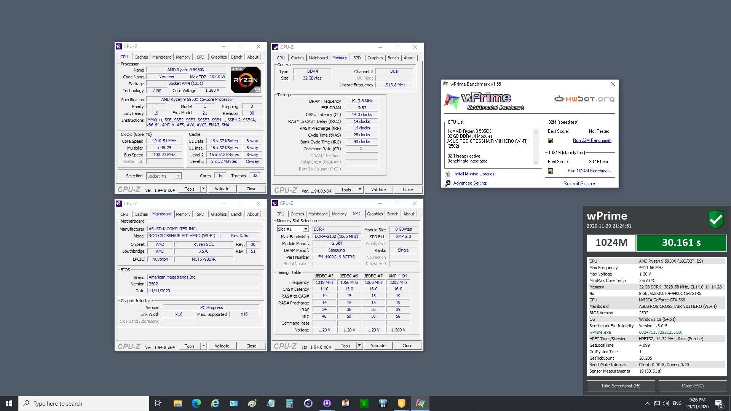Viewport: 731px width, 411px height.
Task: Click Validate in the SPD tab window
Action: [378, 346]
